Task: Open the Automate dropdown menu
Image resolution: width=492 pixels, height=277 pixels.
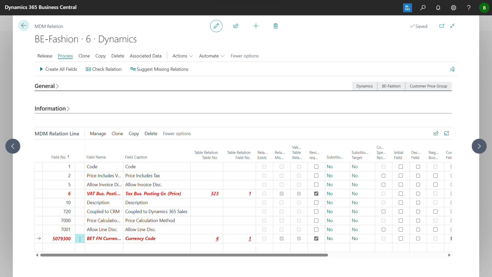Action: point(212,56)
